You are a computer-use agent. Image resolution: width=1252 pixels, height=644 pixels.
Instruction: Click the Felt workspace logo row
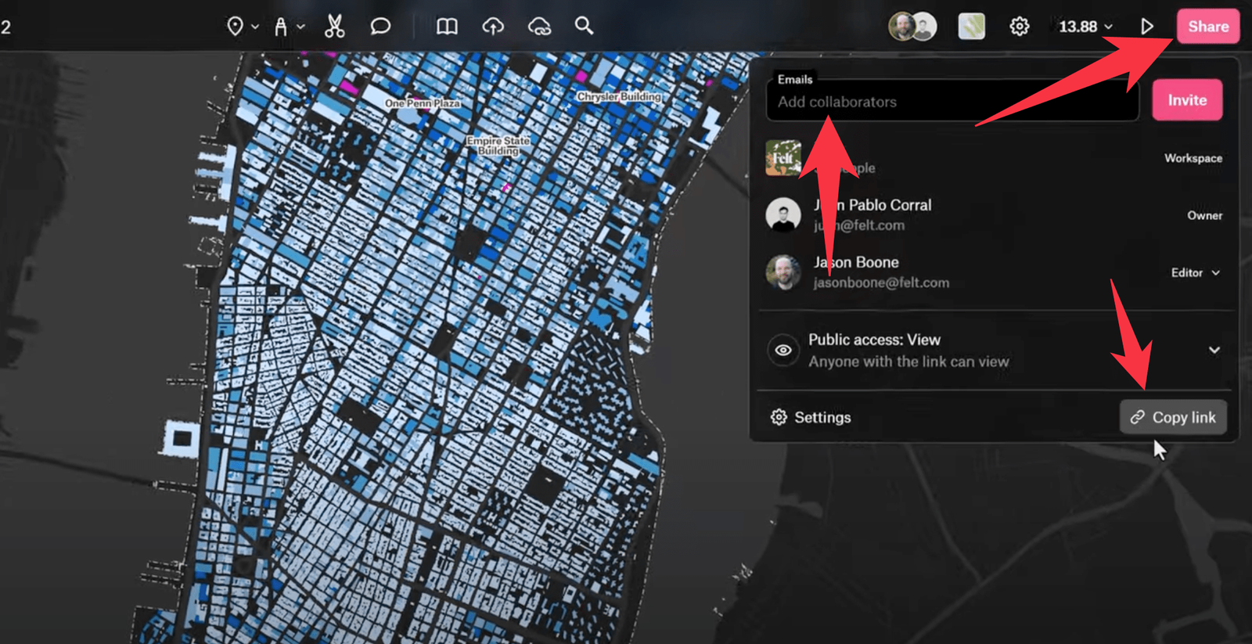994,158
